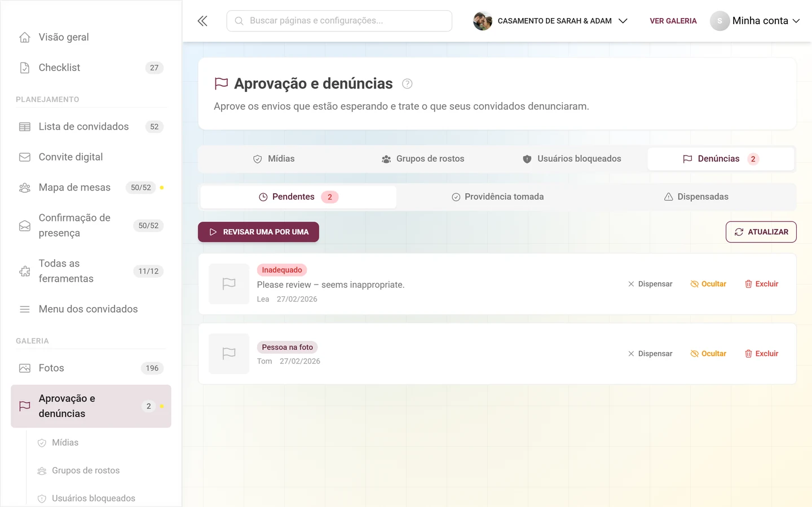Open Fotos gallery section

click(91, 368)
